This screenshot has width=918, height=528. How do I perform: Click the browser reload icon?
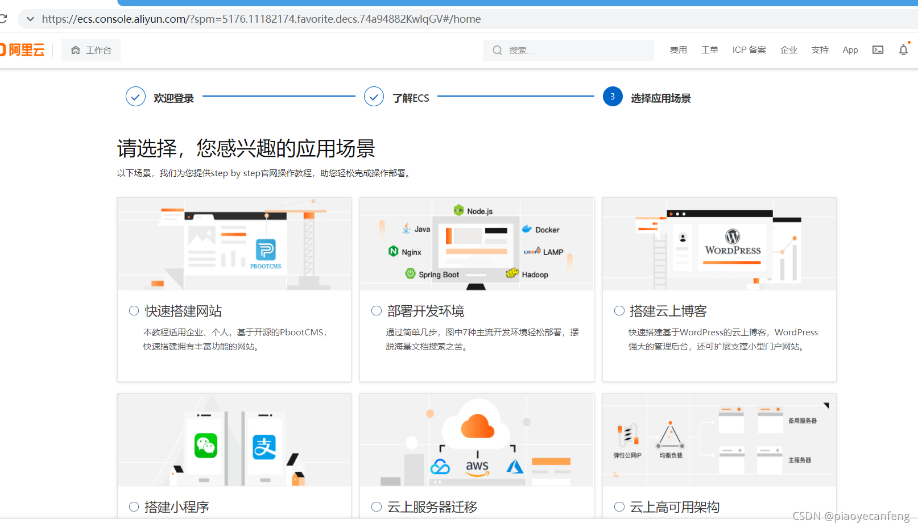(3, 19)
